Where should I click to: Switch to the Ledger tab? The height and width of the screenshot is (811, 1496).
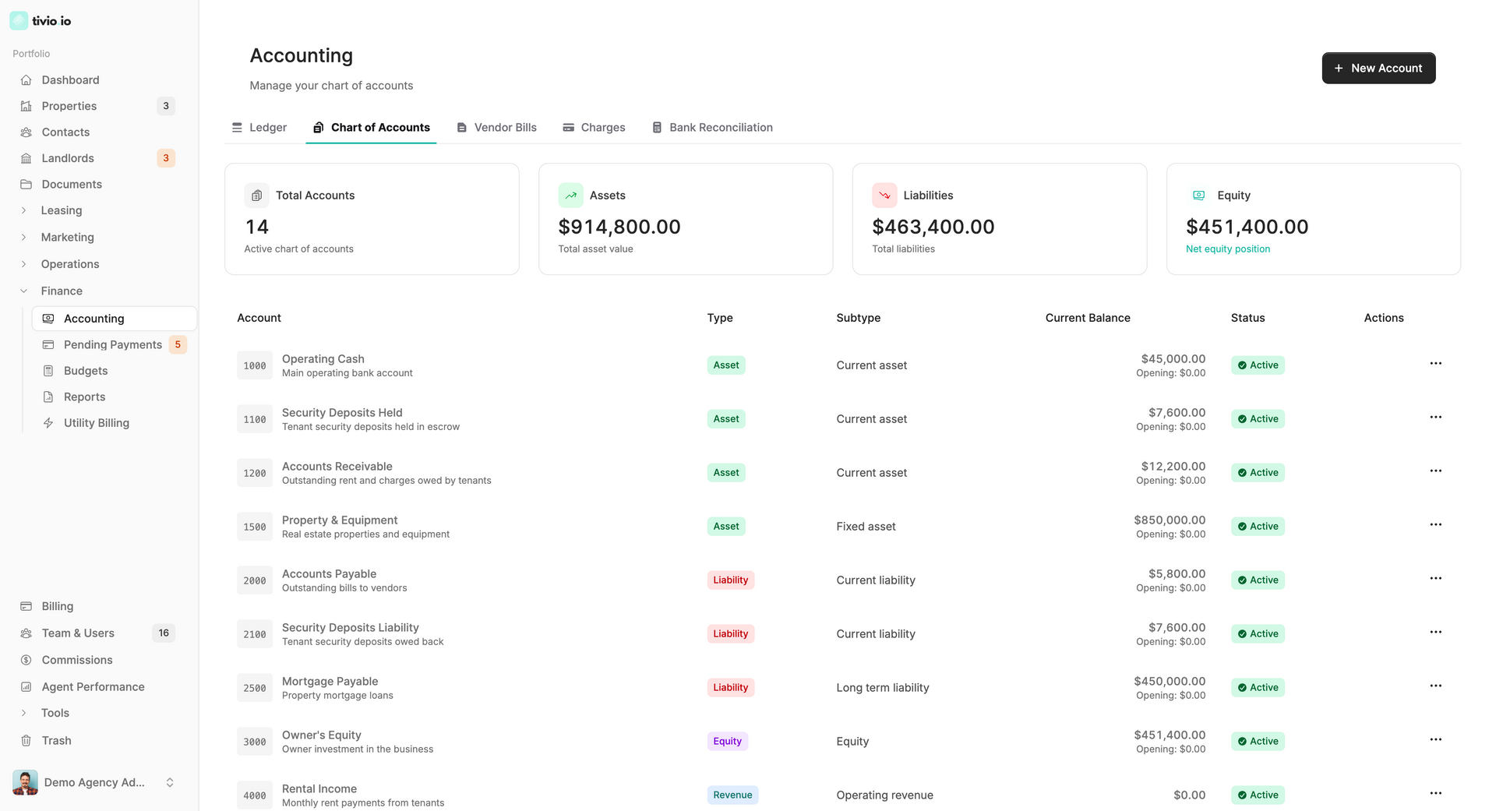(259, 128)
